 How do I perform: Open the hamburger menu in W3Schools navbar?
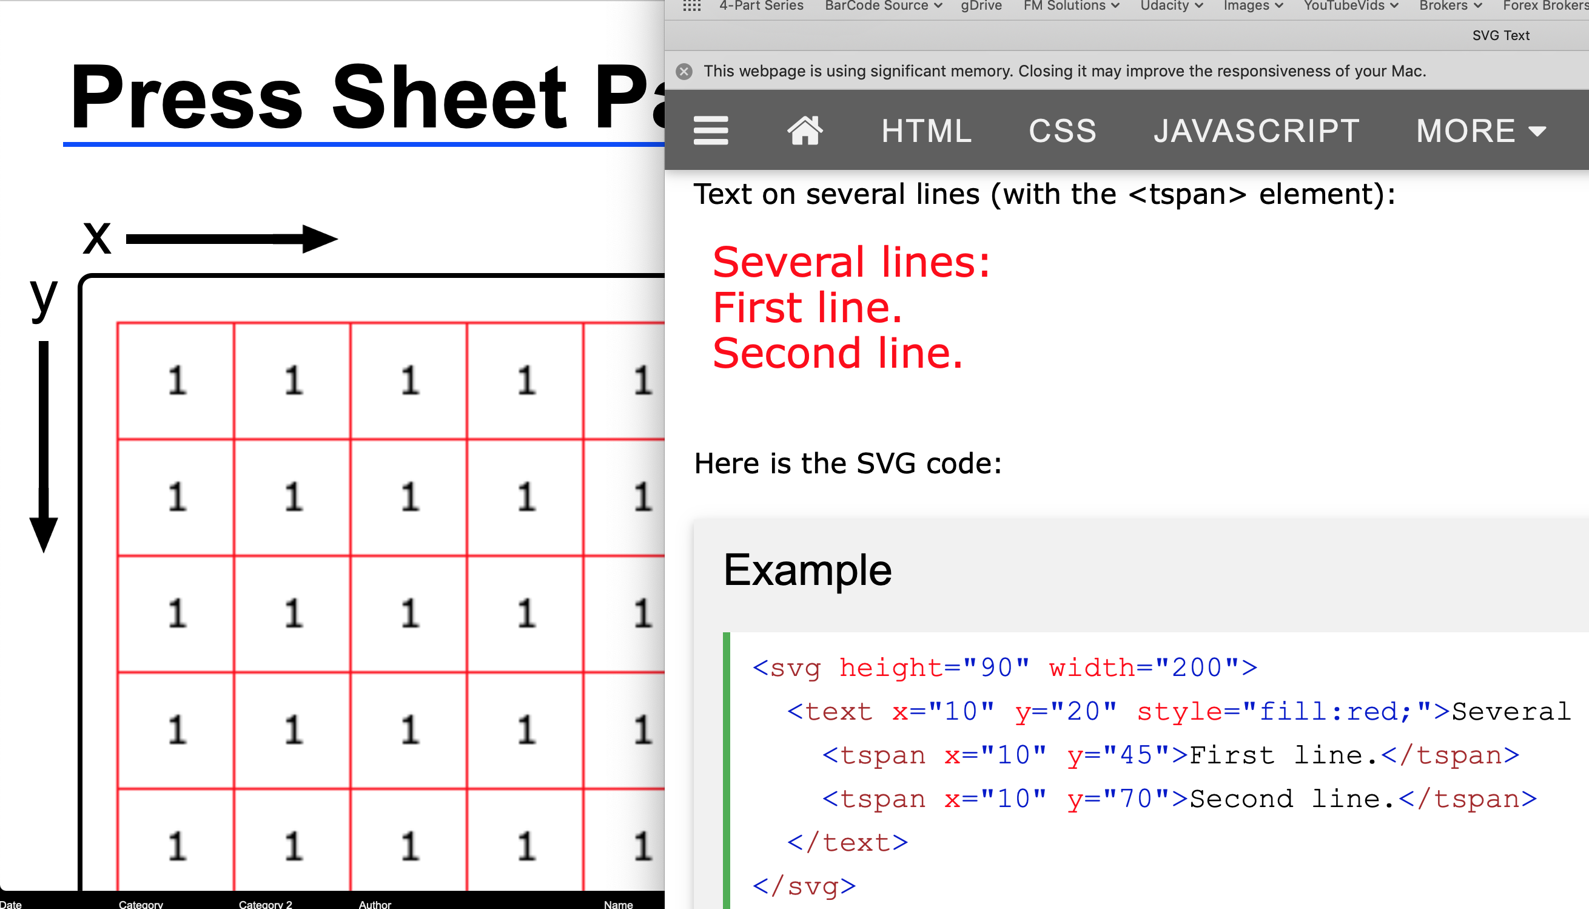point(711,130)
